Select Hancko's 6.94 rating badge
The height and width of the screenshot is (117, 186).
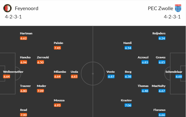(x=24, y=62)
